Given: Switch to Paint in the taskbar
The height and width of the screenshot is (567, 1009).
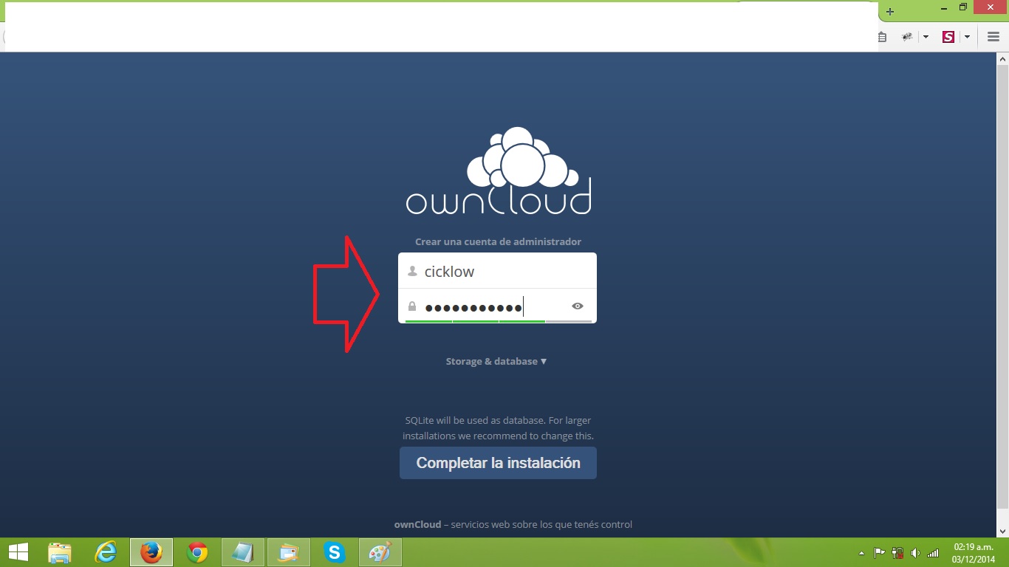Looking at the screenshot, I should point(380,552).
